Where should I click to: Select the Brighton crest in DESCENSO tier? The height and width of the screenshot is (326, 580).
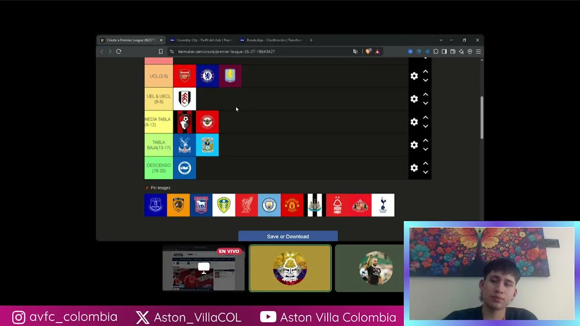coord(184,168)
